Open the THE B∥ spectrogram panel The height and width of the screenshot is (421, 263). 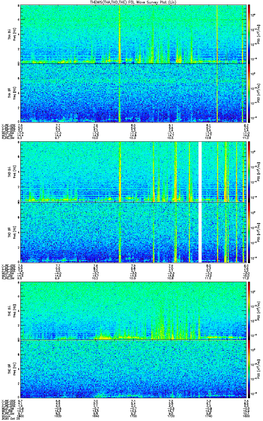pyautogui.click(x=133, y=370)
